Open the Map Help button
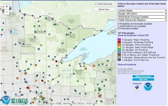 143,79
